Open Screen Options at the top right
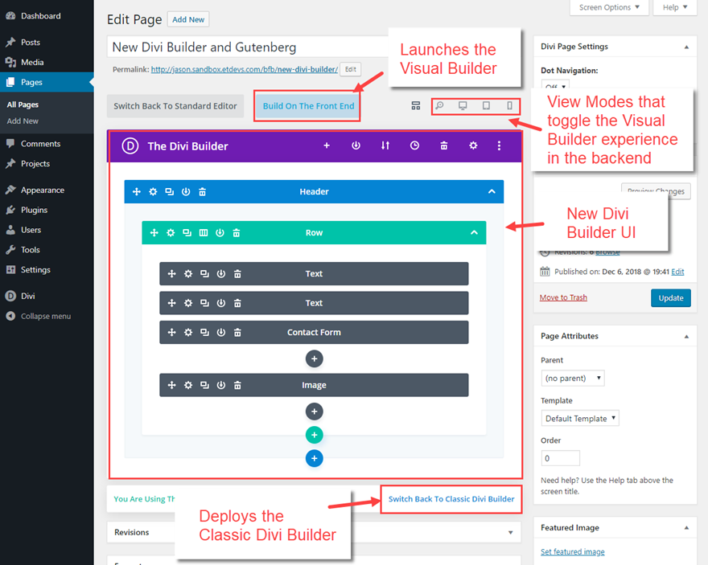This screenshot has height=565, width=708. pyautogui.click(x=609, y=7)
